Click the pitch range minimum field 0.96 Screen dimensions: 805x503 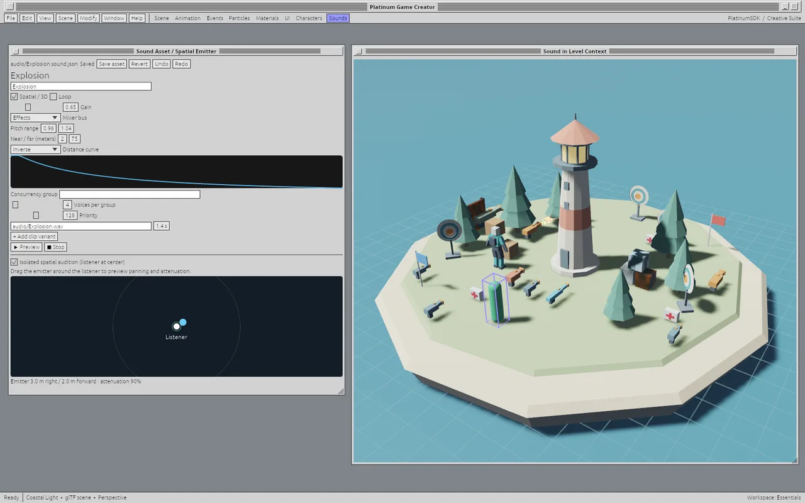tap(48, 128)
